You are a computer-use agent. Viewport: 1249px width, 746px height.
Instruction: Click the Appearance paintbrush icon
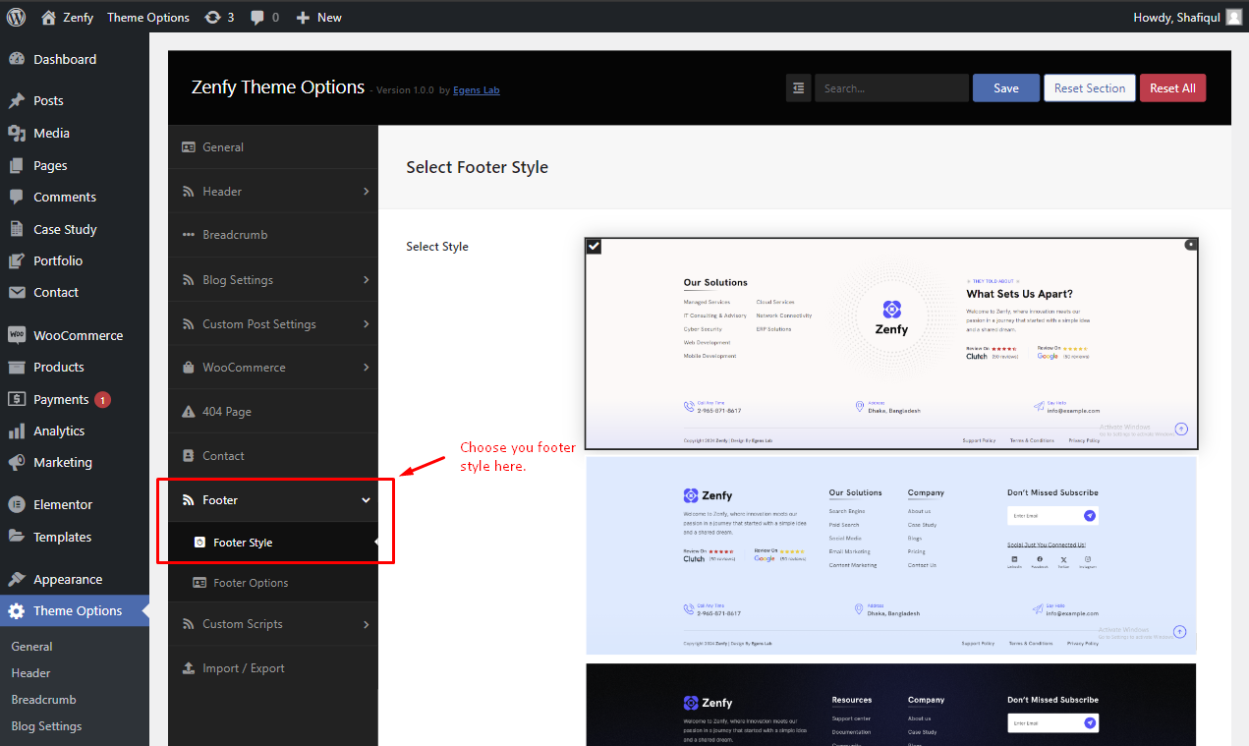click(x=17, y=579)
